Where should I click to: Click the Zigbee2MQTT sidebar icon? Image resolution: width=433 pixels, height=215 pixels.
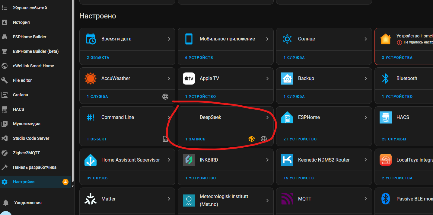[5, 153]
